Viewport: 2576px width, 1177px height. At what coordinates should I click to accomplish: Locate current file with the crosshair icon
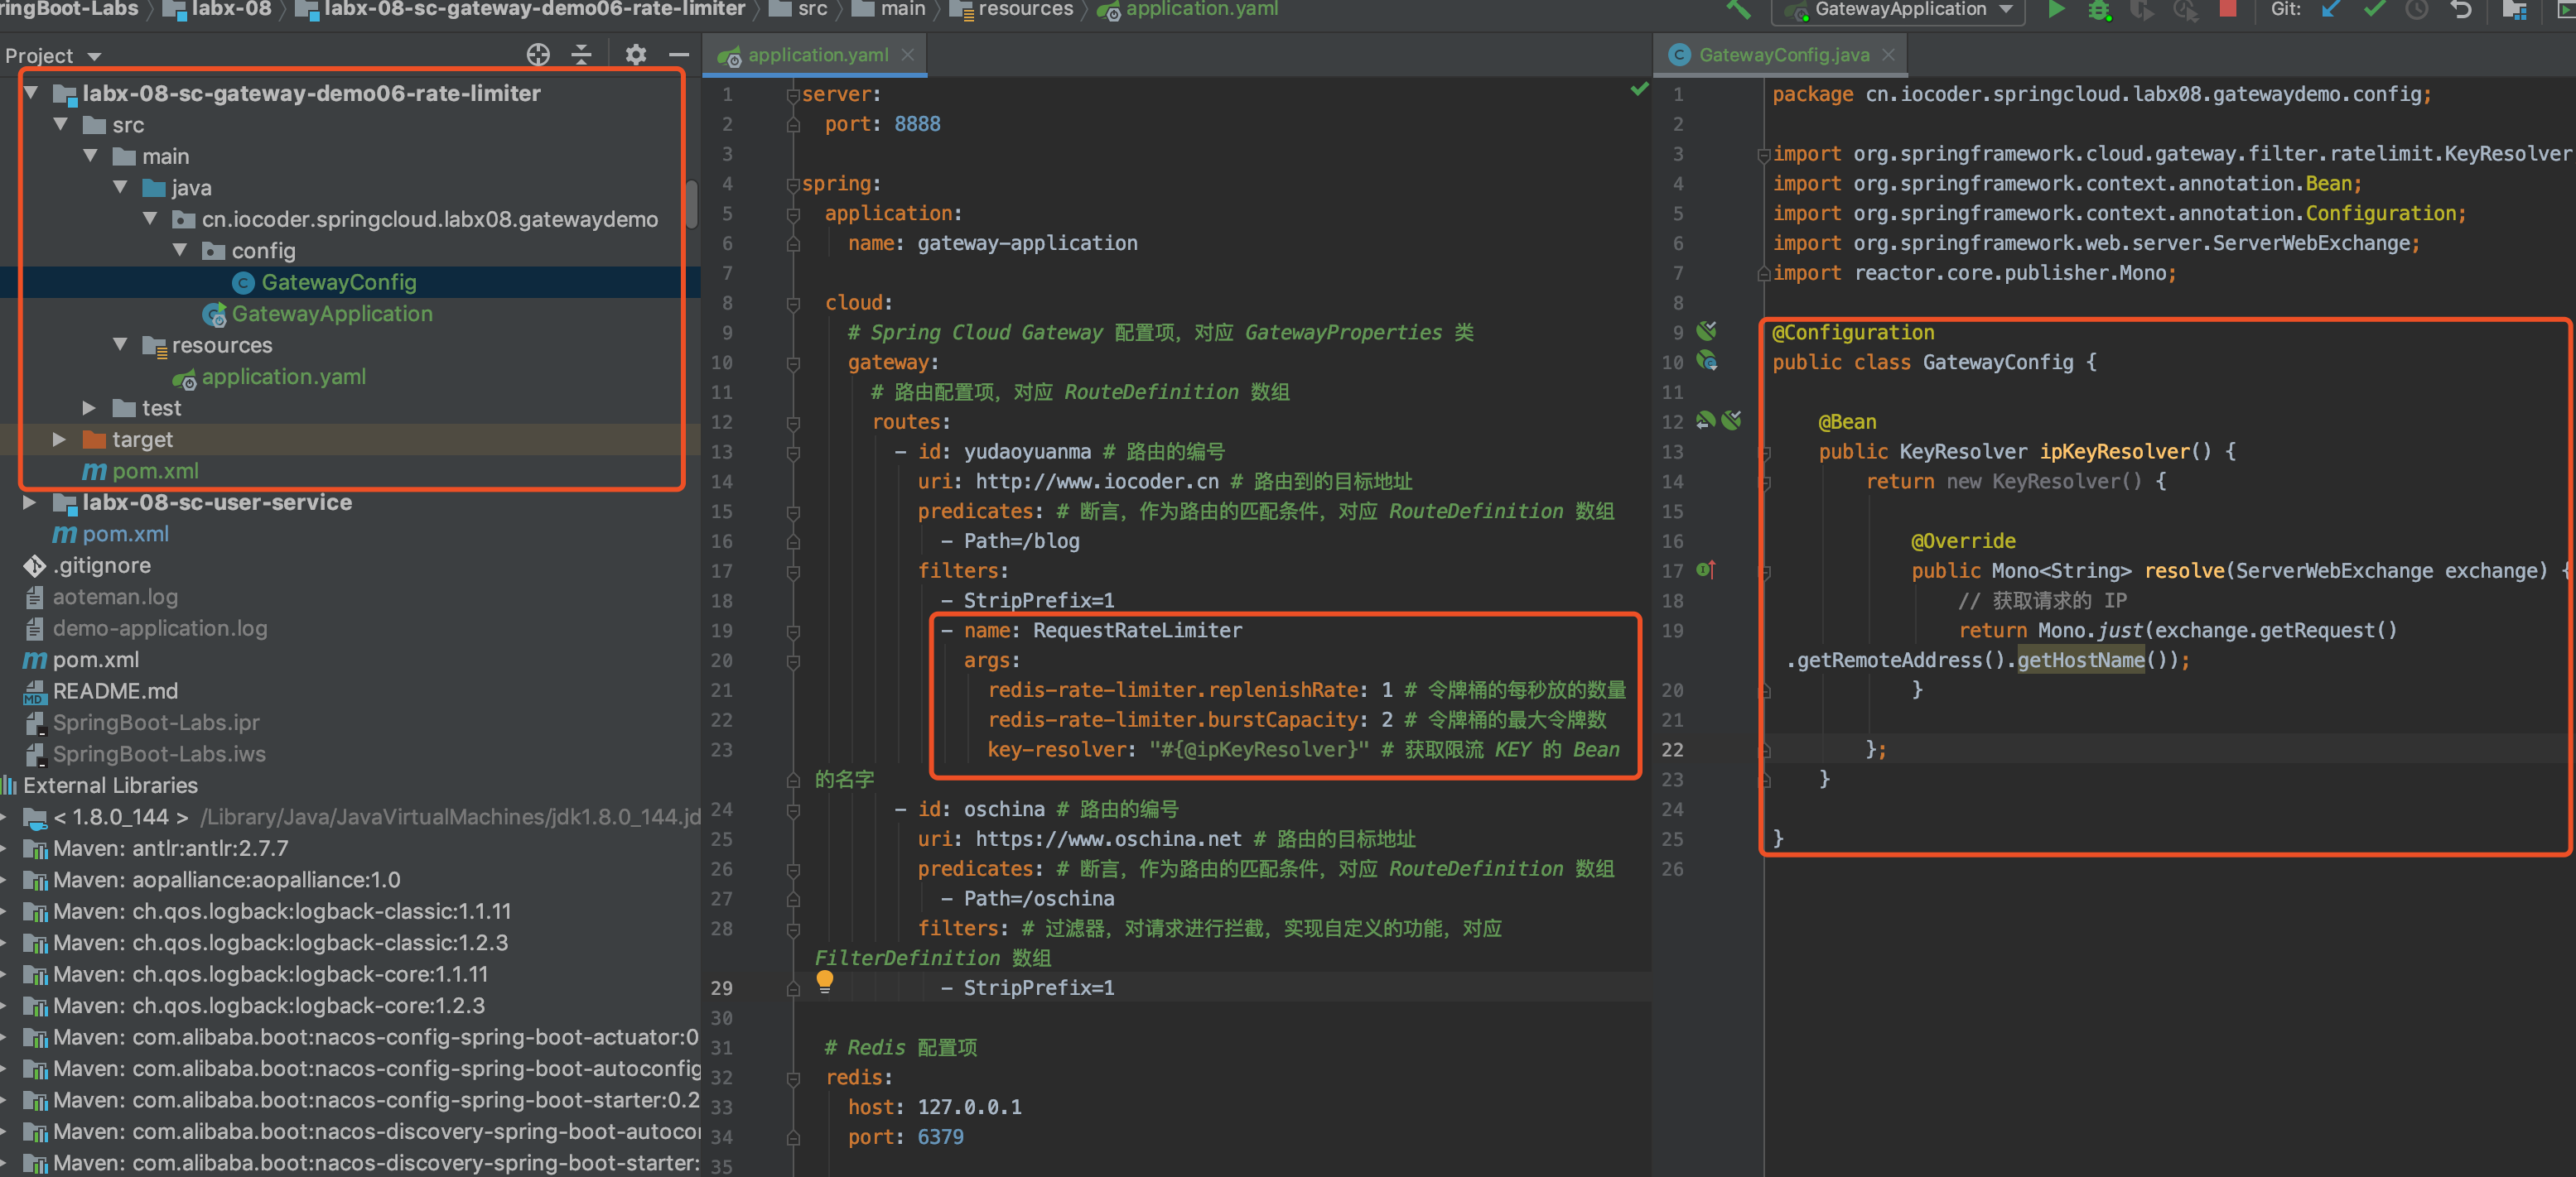click(x=538, y=55)
